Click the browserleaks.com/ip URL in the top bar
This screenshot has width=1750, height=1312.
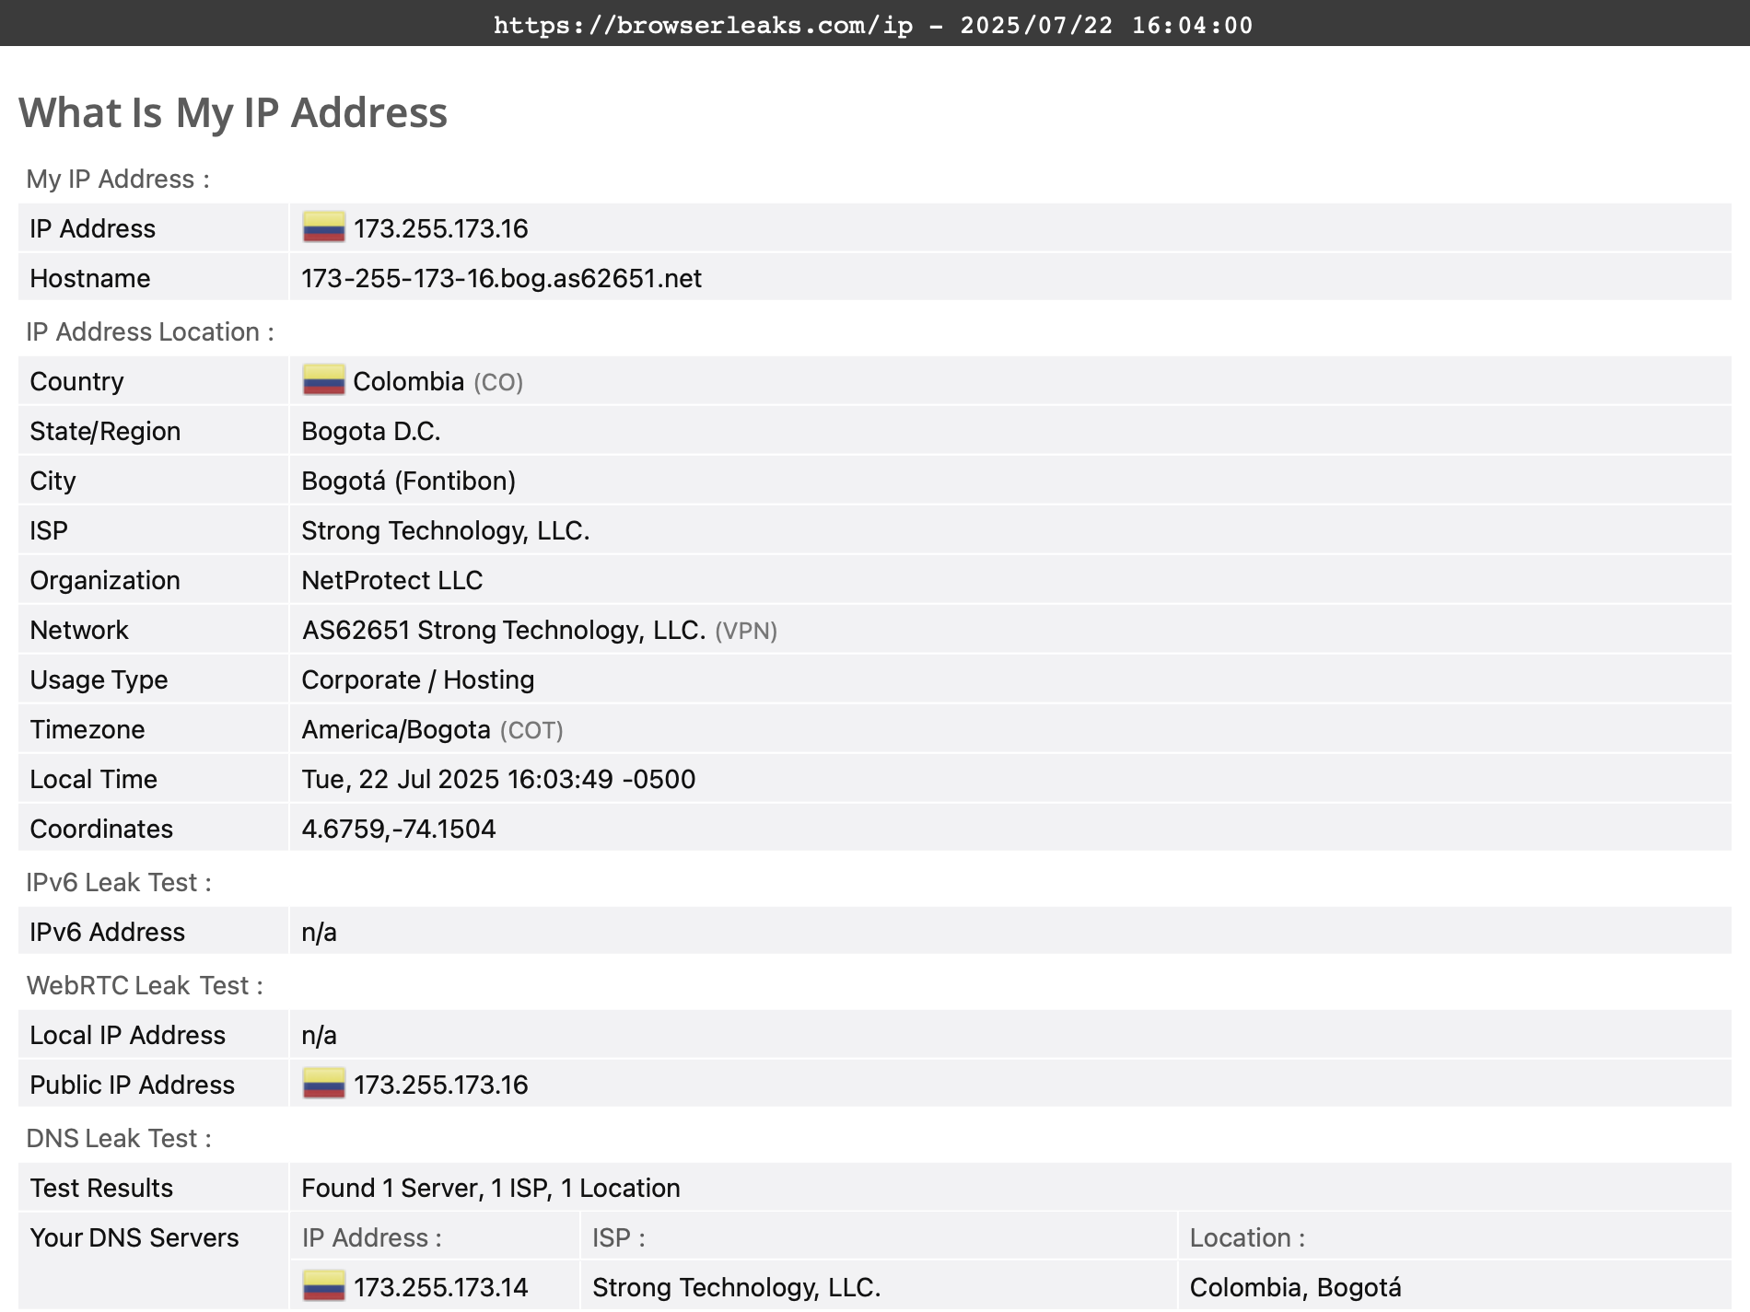704,25
